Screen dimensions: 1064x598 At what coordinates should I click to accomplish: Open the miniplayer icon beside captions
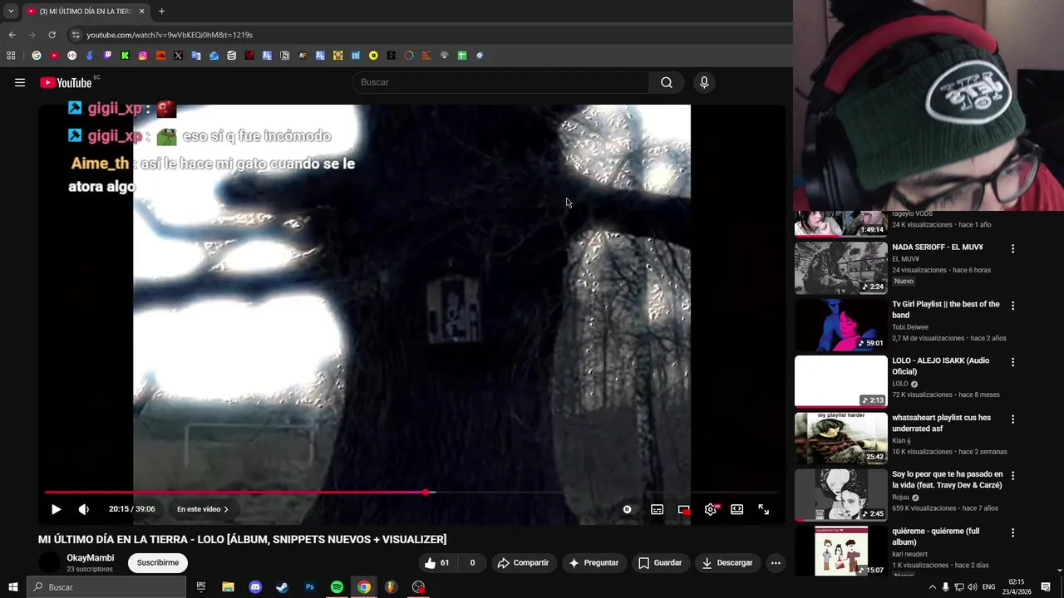683,509
